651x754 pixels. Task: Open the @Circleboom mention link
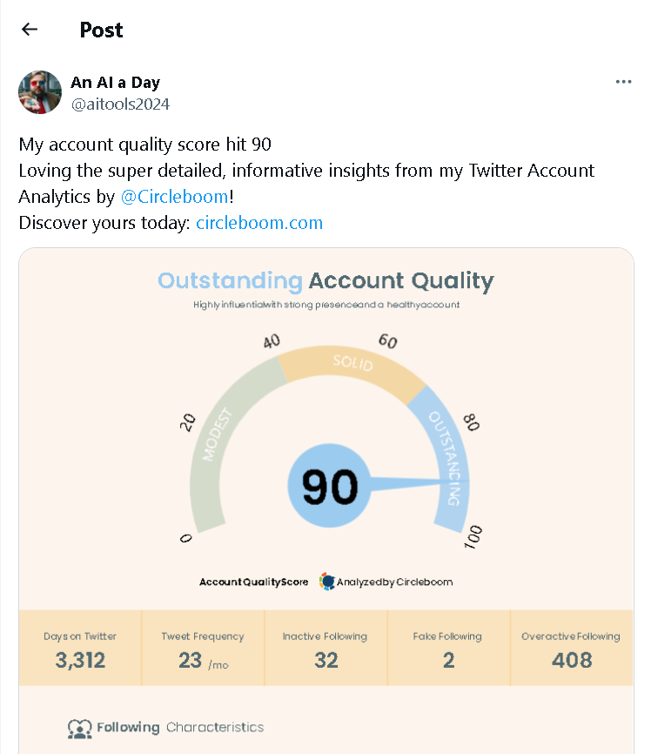[x=175, y=196]
